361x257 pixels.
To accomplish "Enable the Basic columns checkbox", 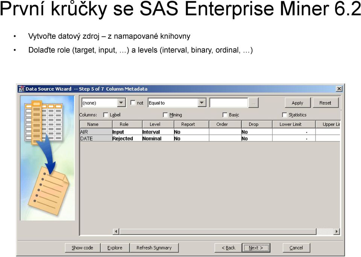I will [x=225, y=115].
